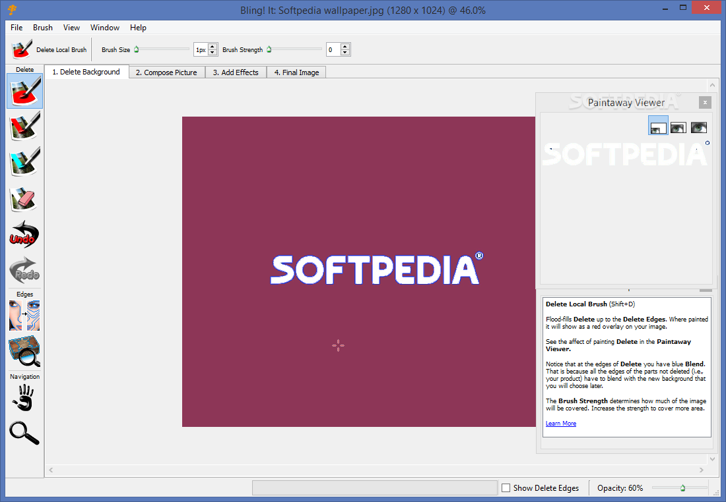
Task: Open the File menu
Action: click(x=16, y=28)
